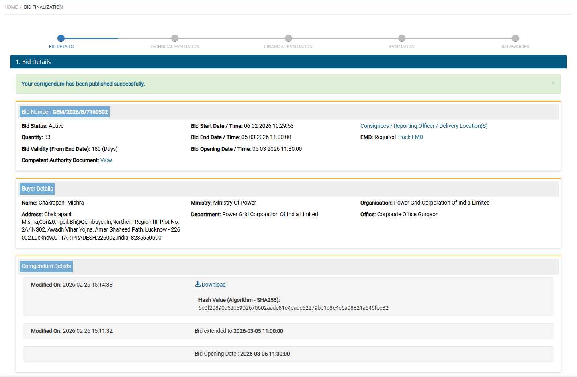Screen dimensions: 577x377
Task: Open the Track EMD link
Action: click(410, 137)
